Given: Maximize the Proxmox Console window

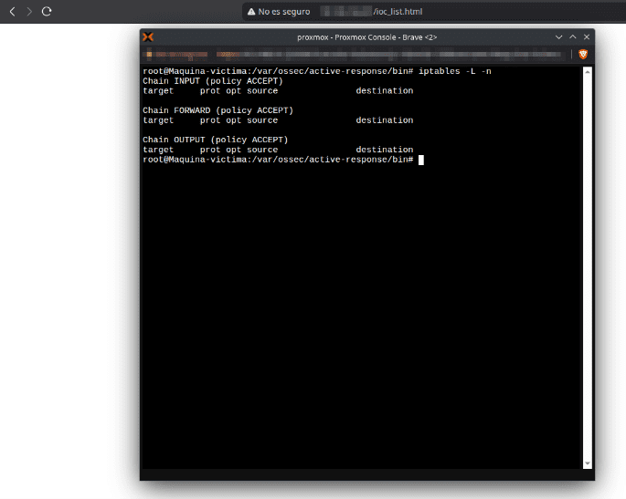Looking at the screenshot, I should [573, 36].
